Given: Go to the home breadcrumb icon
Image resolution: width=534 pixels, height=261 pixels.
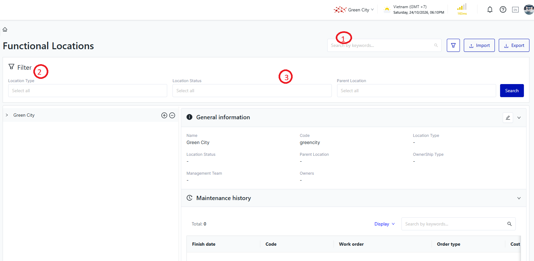Looking at the screenshot, I should click(x=5, y=29).
